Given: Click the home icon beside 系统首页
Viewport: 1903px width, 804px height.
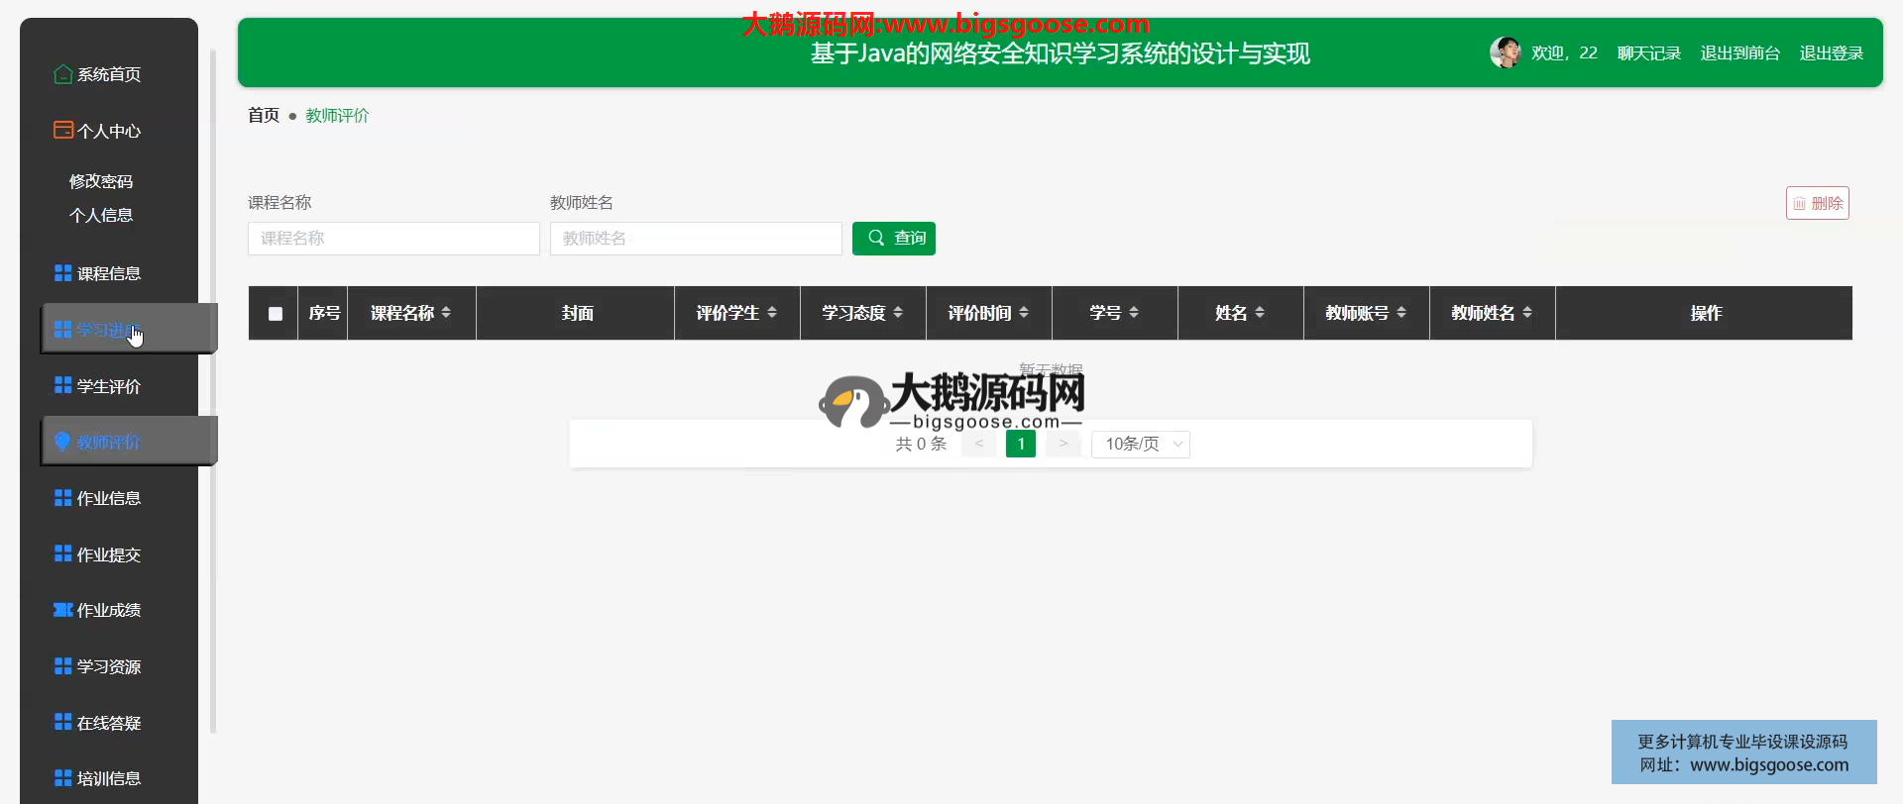Looking at the screenshot, I should pyautogui.click(x=62, y=74).
